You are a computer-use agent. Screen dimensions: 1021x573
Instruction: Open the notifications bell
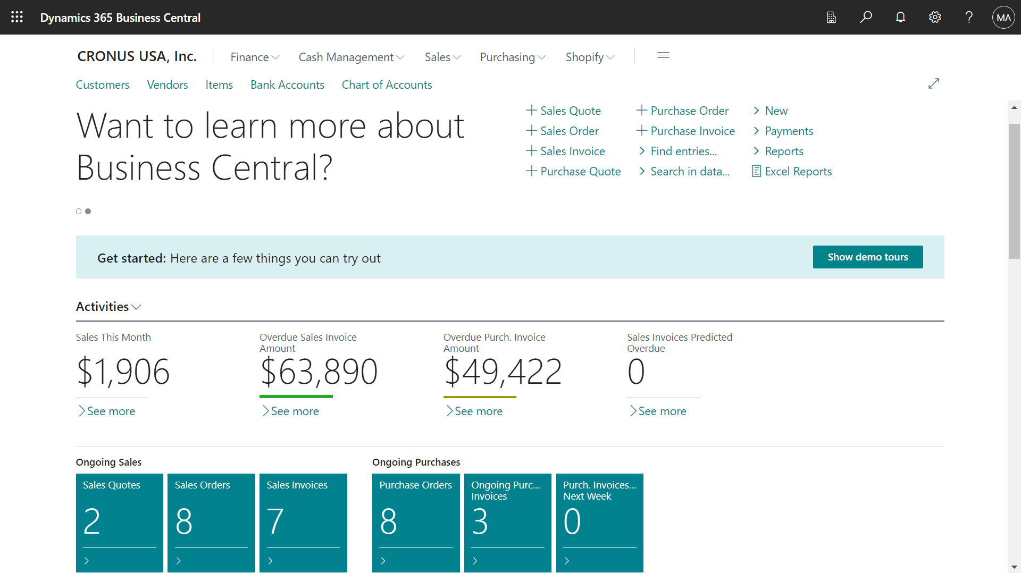(x=900, y=17)
